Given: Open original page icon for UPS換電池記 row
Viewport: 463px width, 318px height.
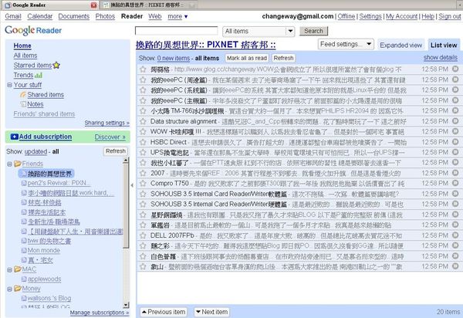Looking at the screenshot, I should click(455, 152).
